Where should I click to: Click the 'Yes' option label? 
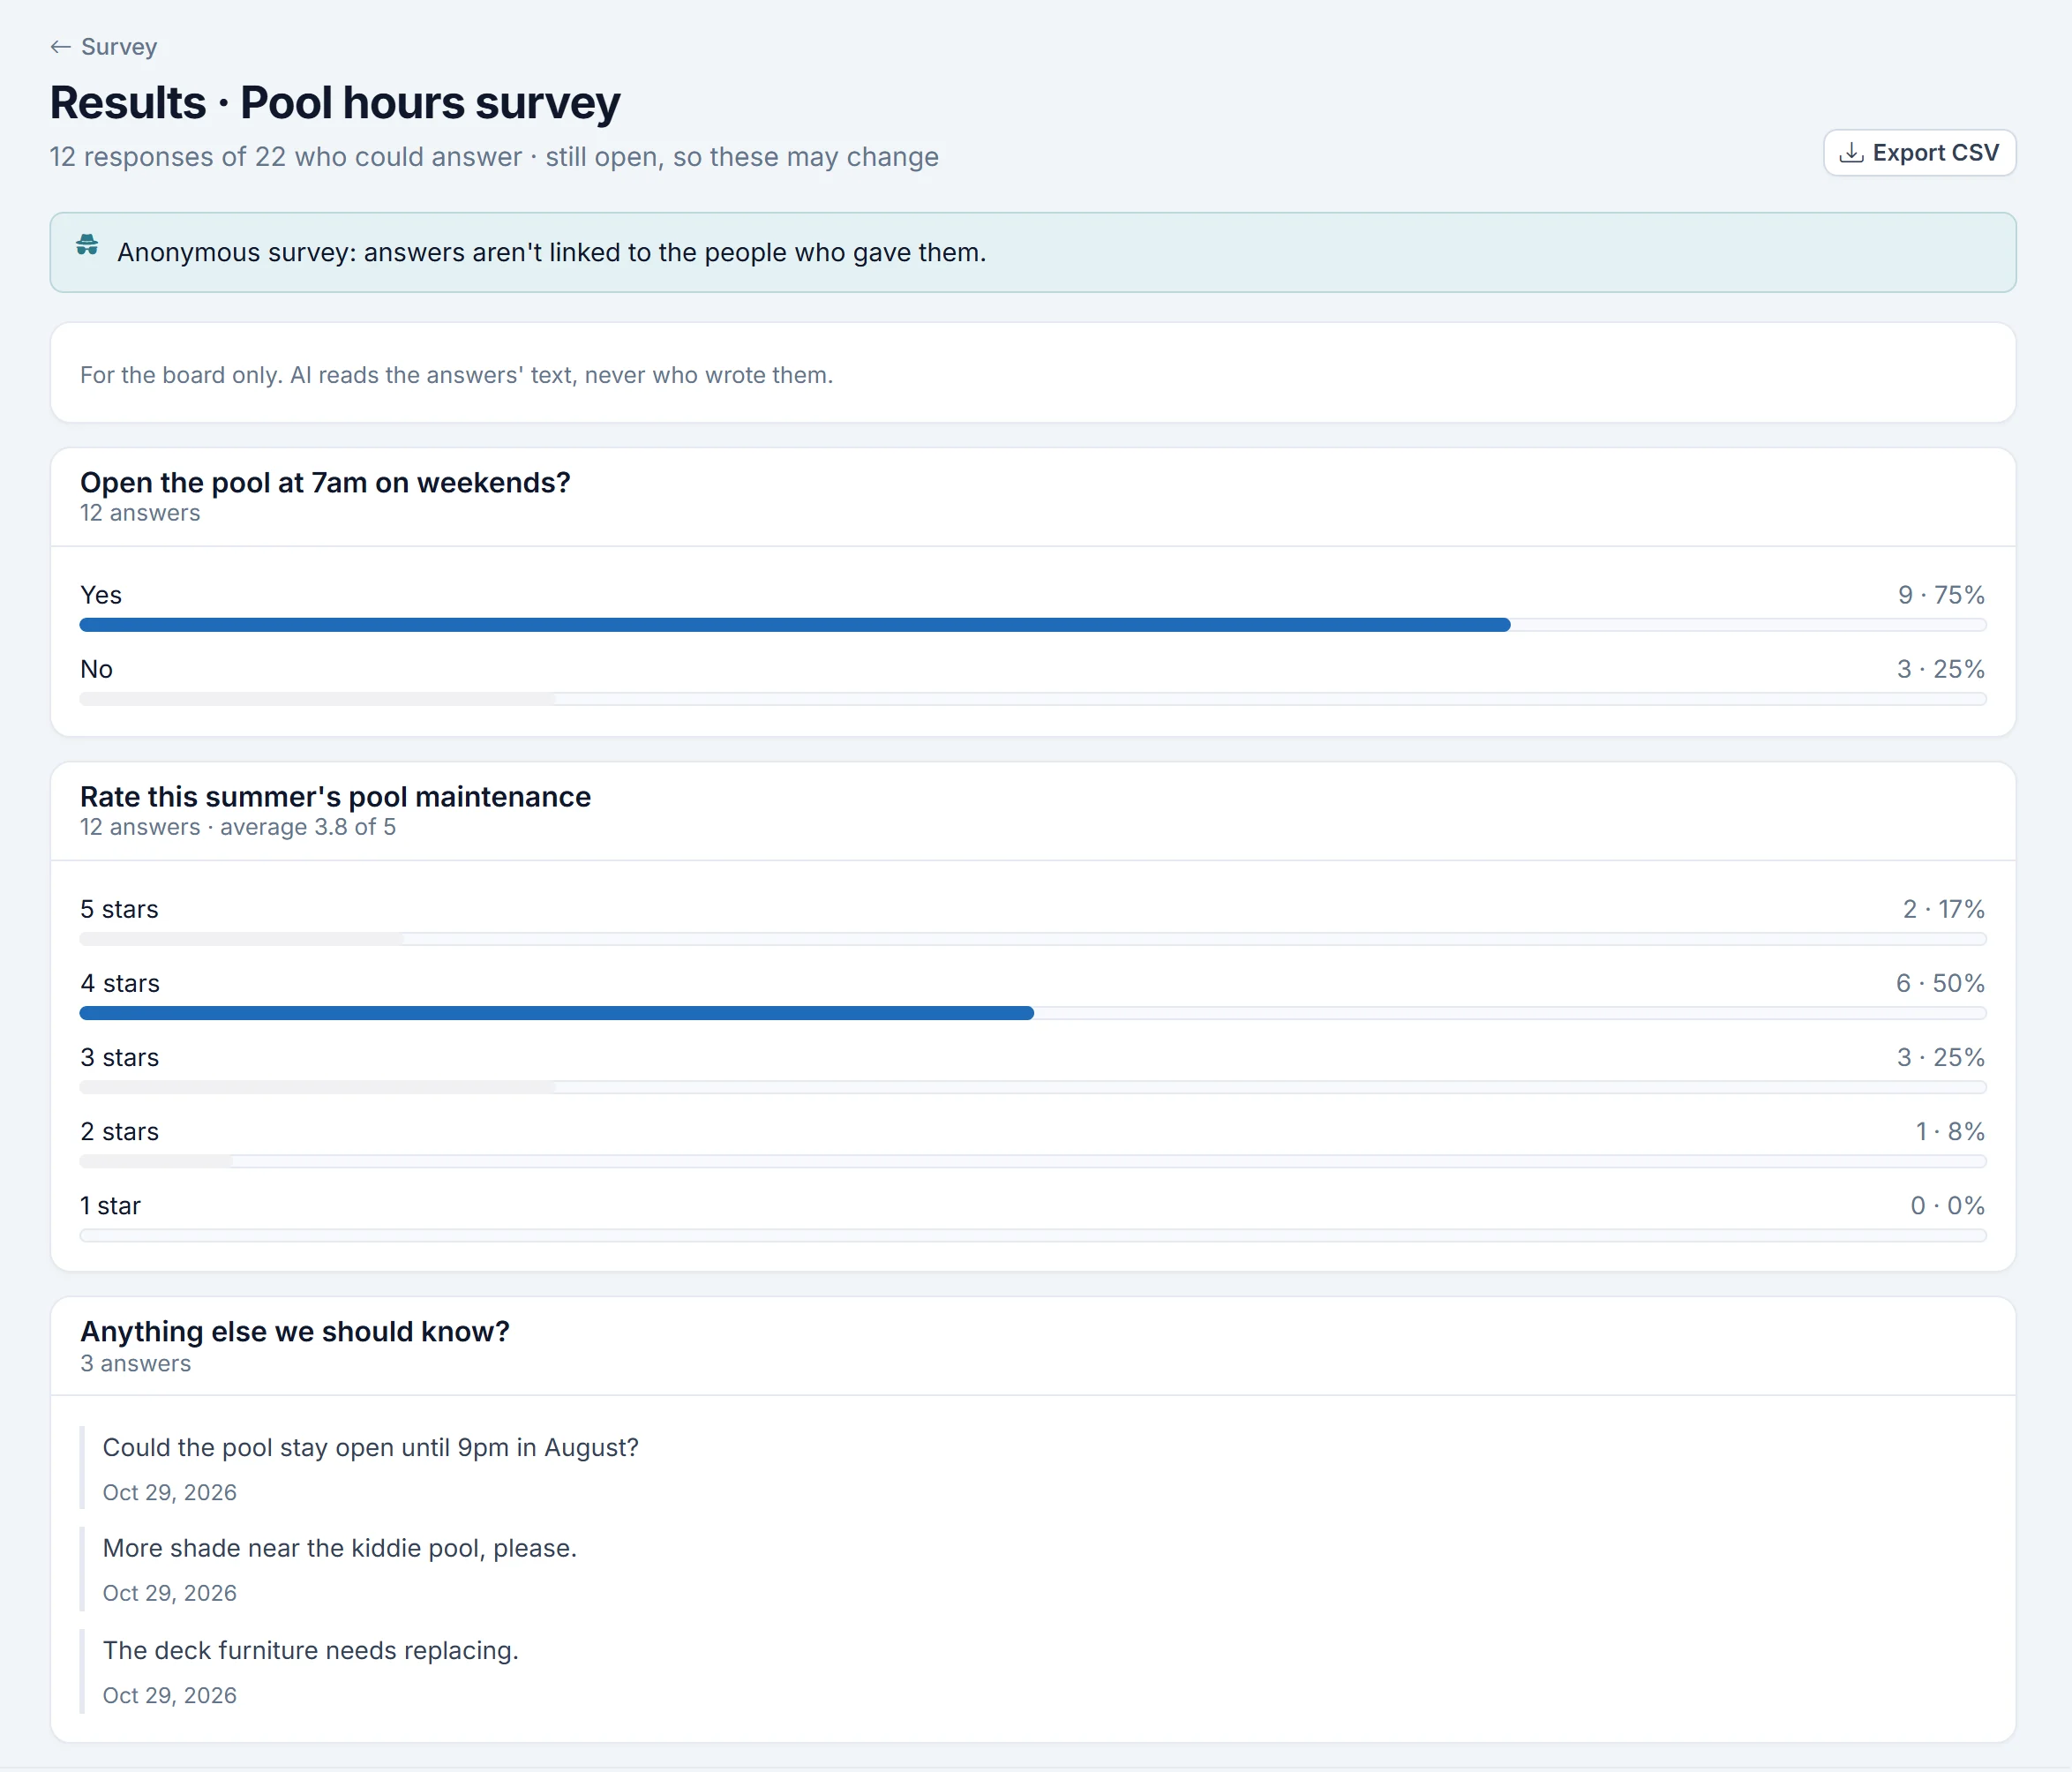pos(101,595)
